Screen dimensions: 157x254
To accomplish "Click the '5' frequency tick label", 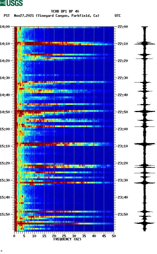I will coord(24,236).
